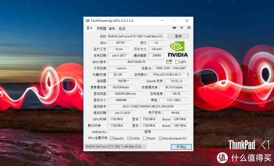
Task: Open the GPU selection dropdown
Action: point(116,146)
